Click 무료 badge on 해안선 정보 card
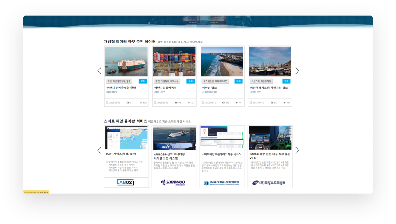 [x=238, y=81]
